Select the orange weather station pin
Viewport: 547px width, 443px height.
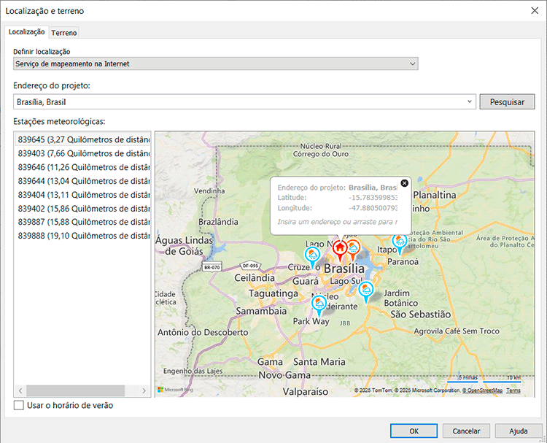(353, 248)
